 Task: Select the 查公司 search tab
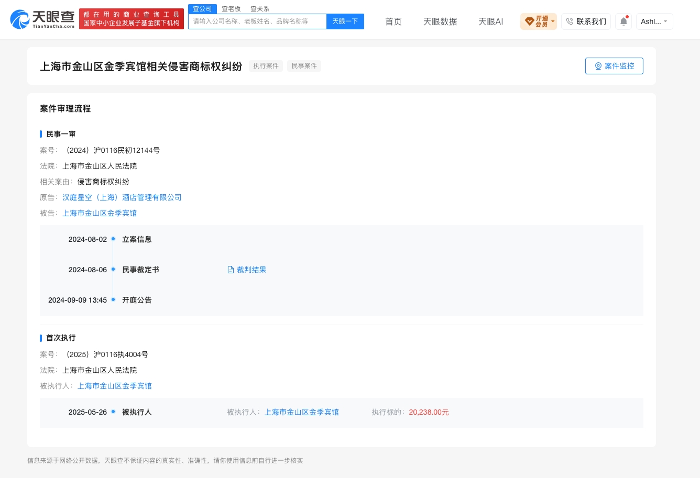tap(202, 9)
